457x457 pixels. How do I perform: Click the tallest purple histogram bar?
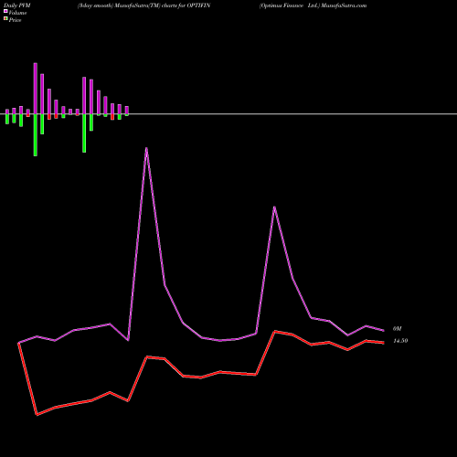click(36, 89)
